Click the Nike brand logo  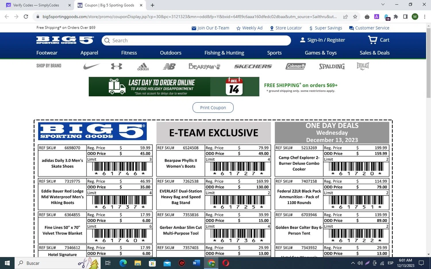91,66
